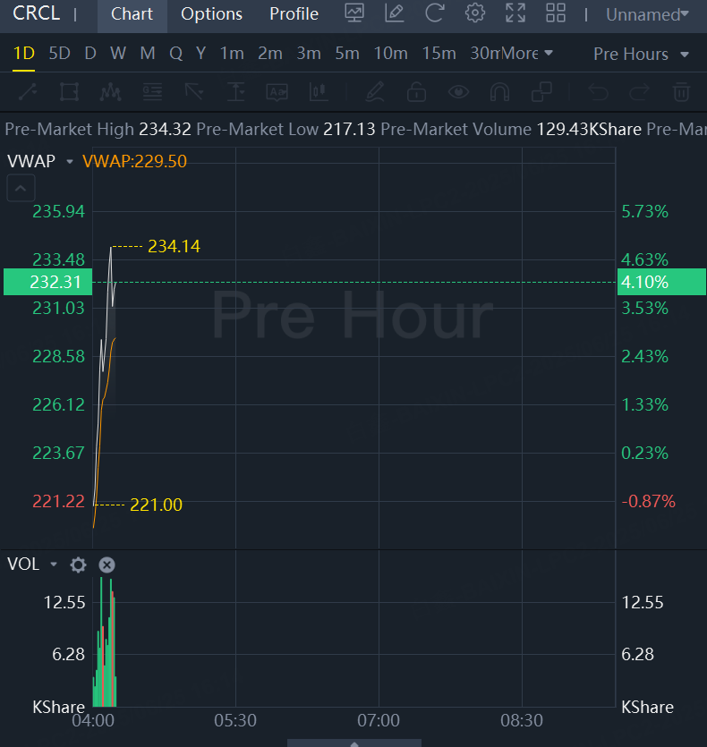The height and width of the screenshot is (747, 707).
Task: Select the 15m interval
Action: [439, 54]
